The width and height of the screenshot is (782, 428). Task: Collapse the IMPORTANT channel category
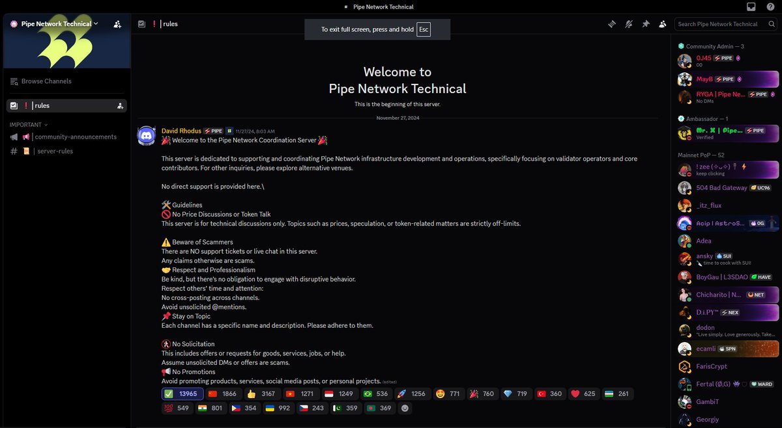pyautogui.click(x=29, y=124)
